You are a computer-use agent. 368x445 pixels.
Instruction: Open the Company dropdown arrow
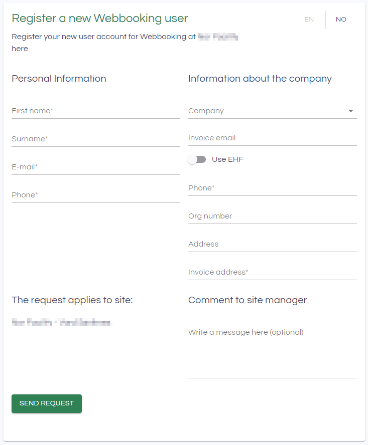tap(350, 111)
